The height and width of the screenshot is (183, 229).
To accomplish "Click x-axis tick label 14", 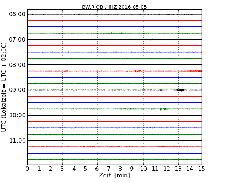I will click(x=190, y=169).
